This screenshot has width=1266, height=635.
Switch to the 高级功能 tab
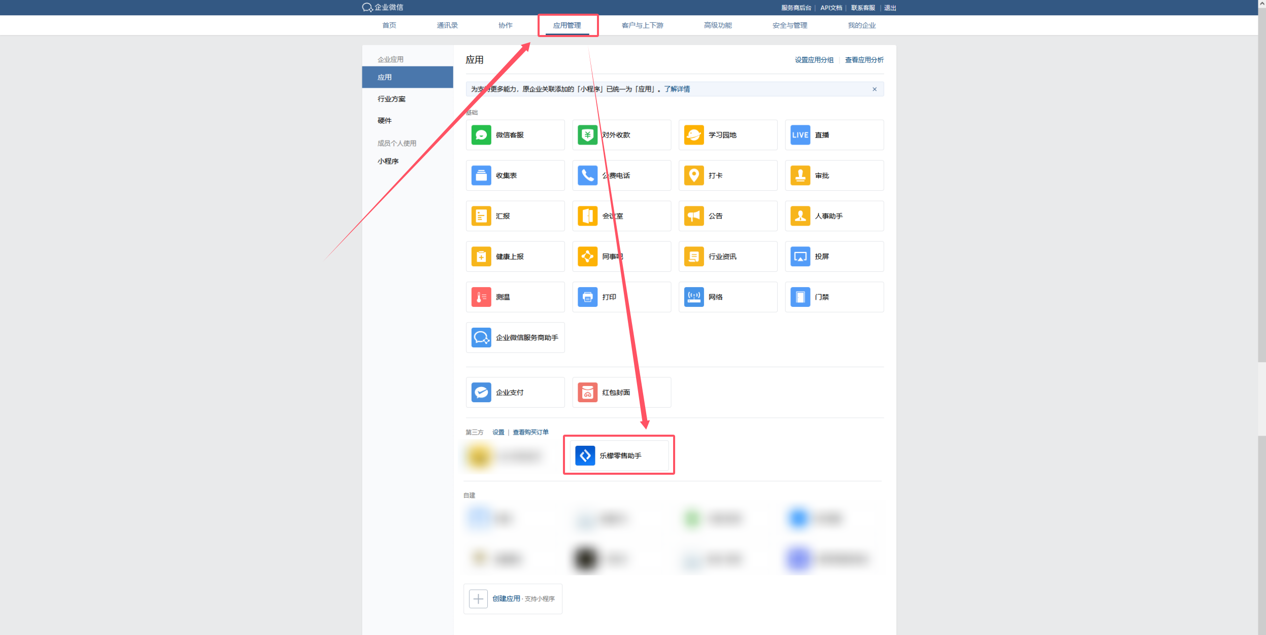[x=718, y=25]
